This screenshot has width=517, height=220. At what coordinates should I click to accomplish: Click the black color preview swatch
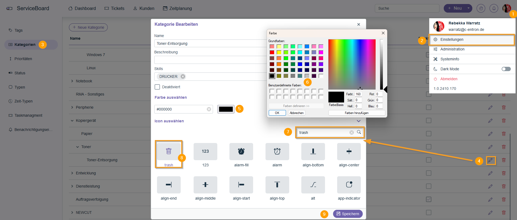226,109
